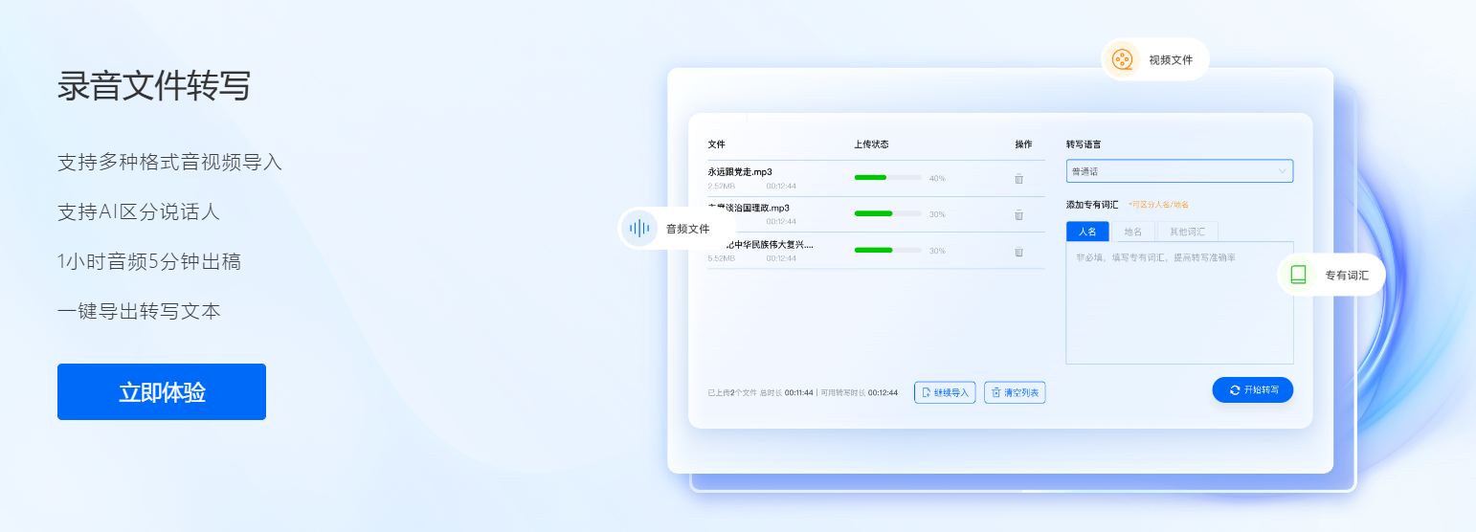Click the 视频文件 floating label

[x=1171, y=59]
